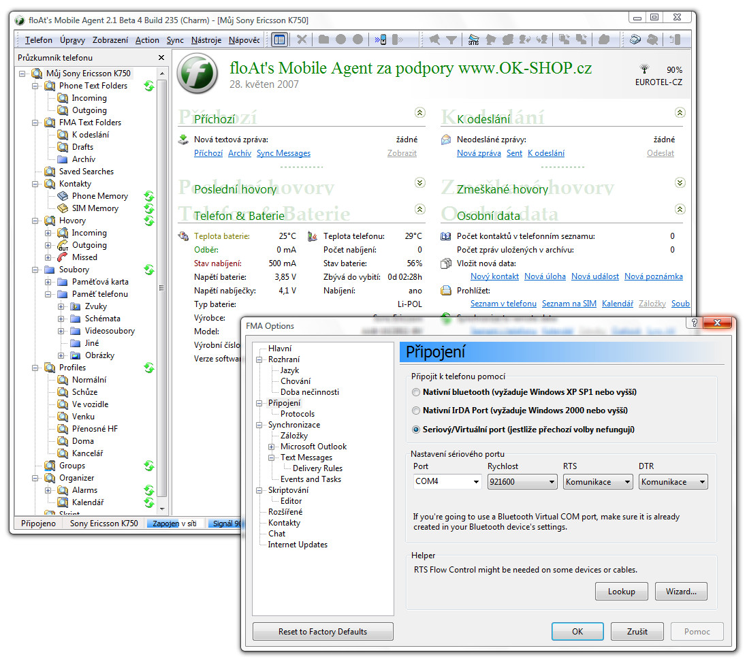This screenshot has height=659, width=747.
Task: Click sync icon beside Phone Memory
Action: tap(149, 196)
